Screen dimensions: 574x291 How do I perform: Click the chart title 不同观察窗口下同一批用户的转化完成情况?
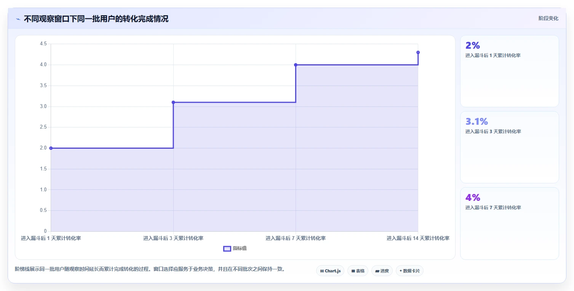(x=96, y=19)
